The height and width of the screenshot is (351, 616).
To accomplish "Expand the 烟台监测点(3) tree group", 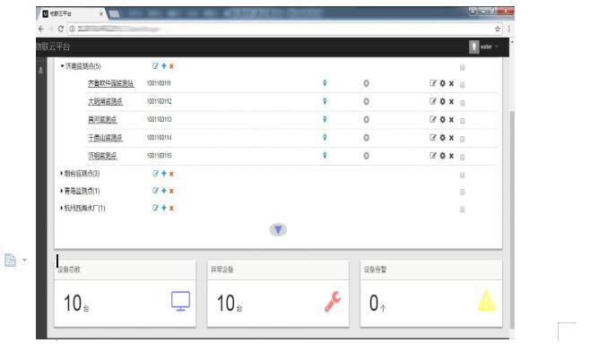I will 62,173.
